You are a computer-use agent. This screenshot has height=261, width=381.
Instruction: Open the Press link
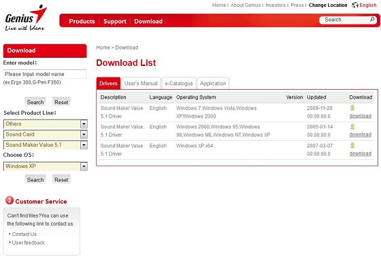(297, 5)
